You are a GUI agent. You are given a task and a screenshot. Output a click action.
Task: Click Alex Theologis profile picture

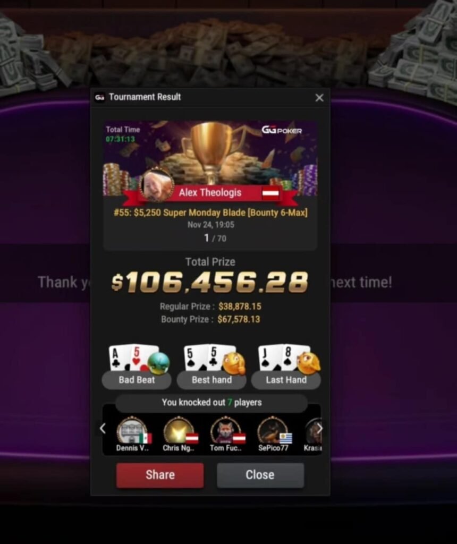coord(157,185)
